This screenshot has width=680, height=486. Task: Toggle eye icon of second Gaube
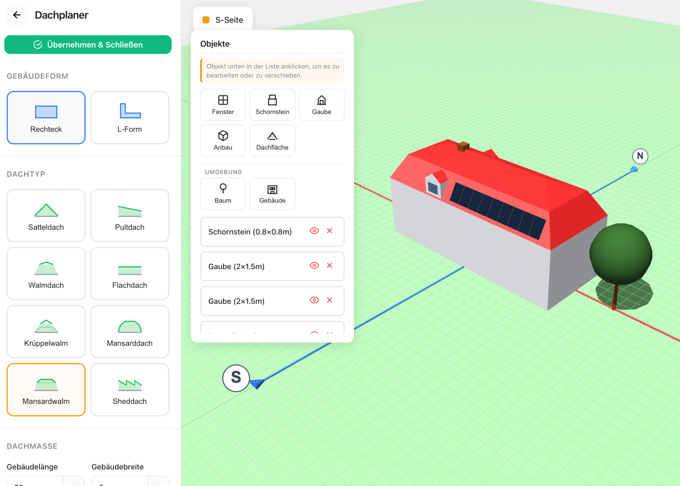(314, 300)
